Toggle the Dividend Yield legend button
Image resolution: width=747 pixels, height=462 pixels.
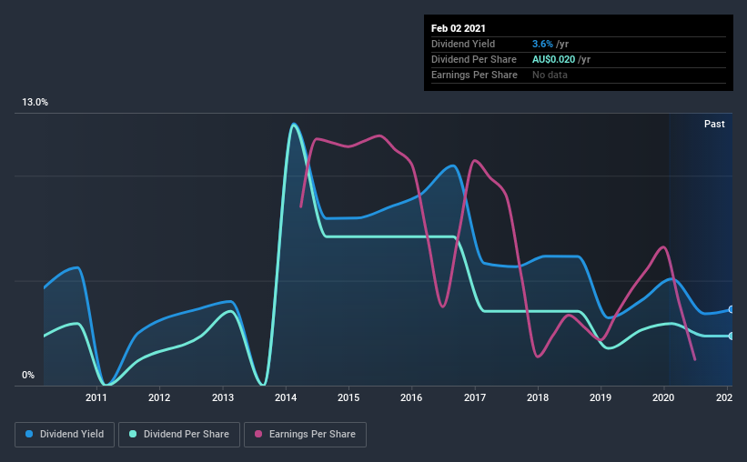tap(65, 435)
